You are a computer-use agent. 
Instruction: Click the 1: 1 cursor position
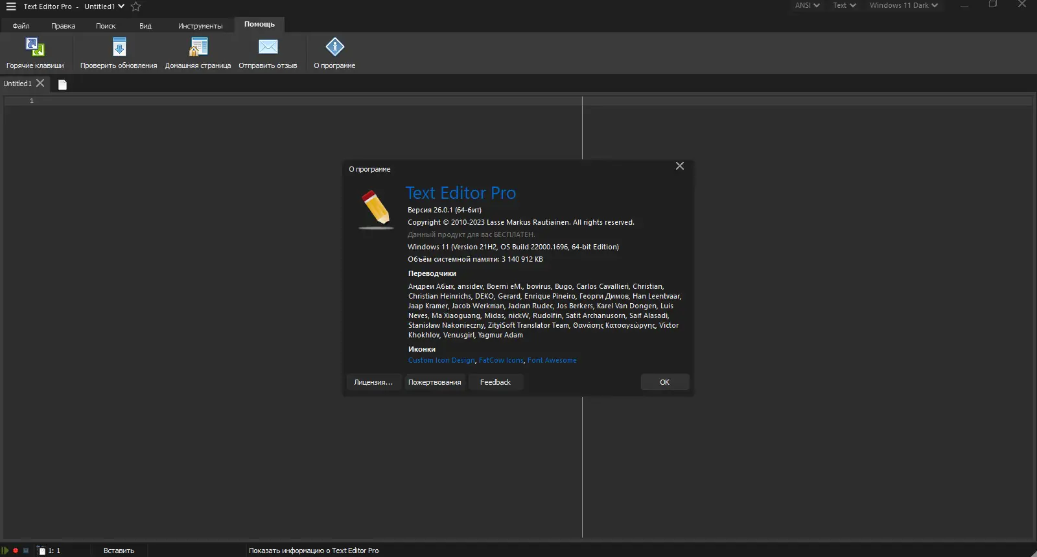pos(54,551)
